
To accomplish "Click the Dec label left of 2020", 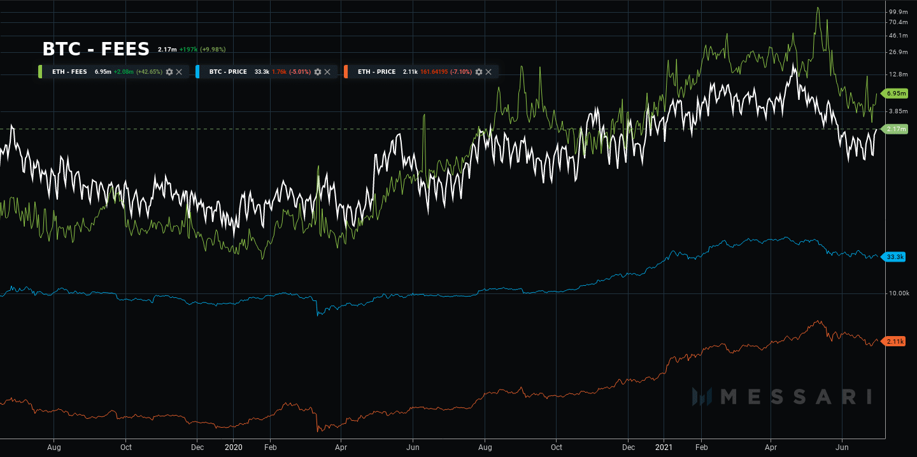I will coord(197,447).
